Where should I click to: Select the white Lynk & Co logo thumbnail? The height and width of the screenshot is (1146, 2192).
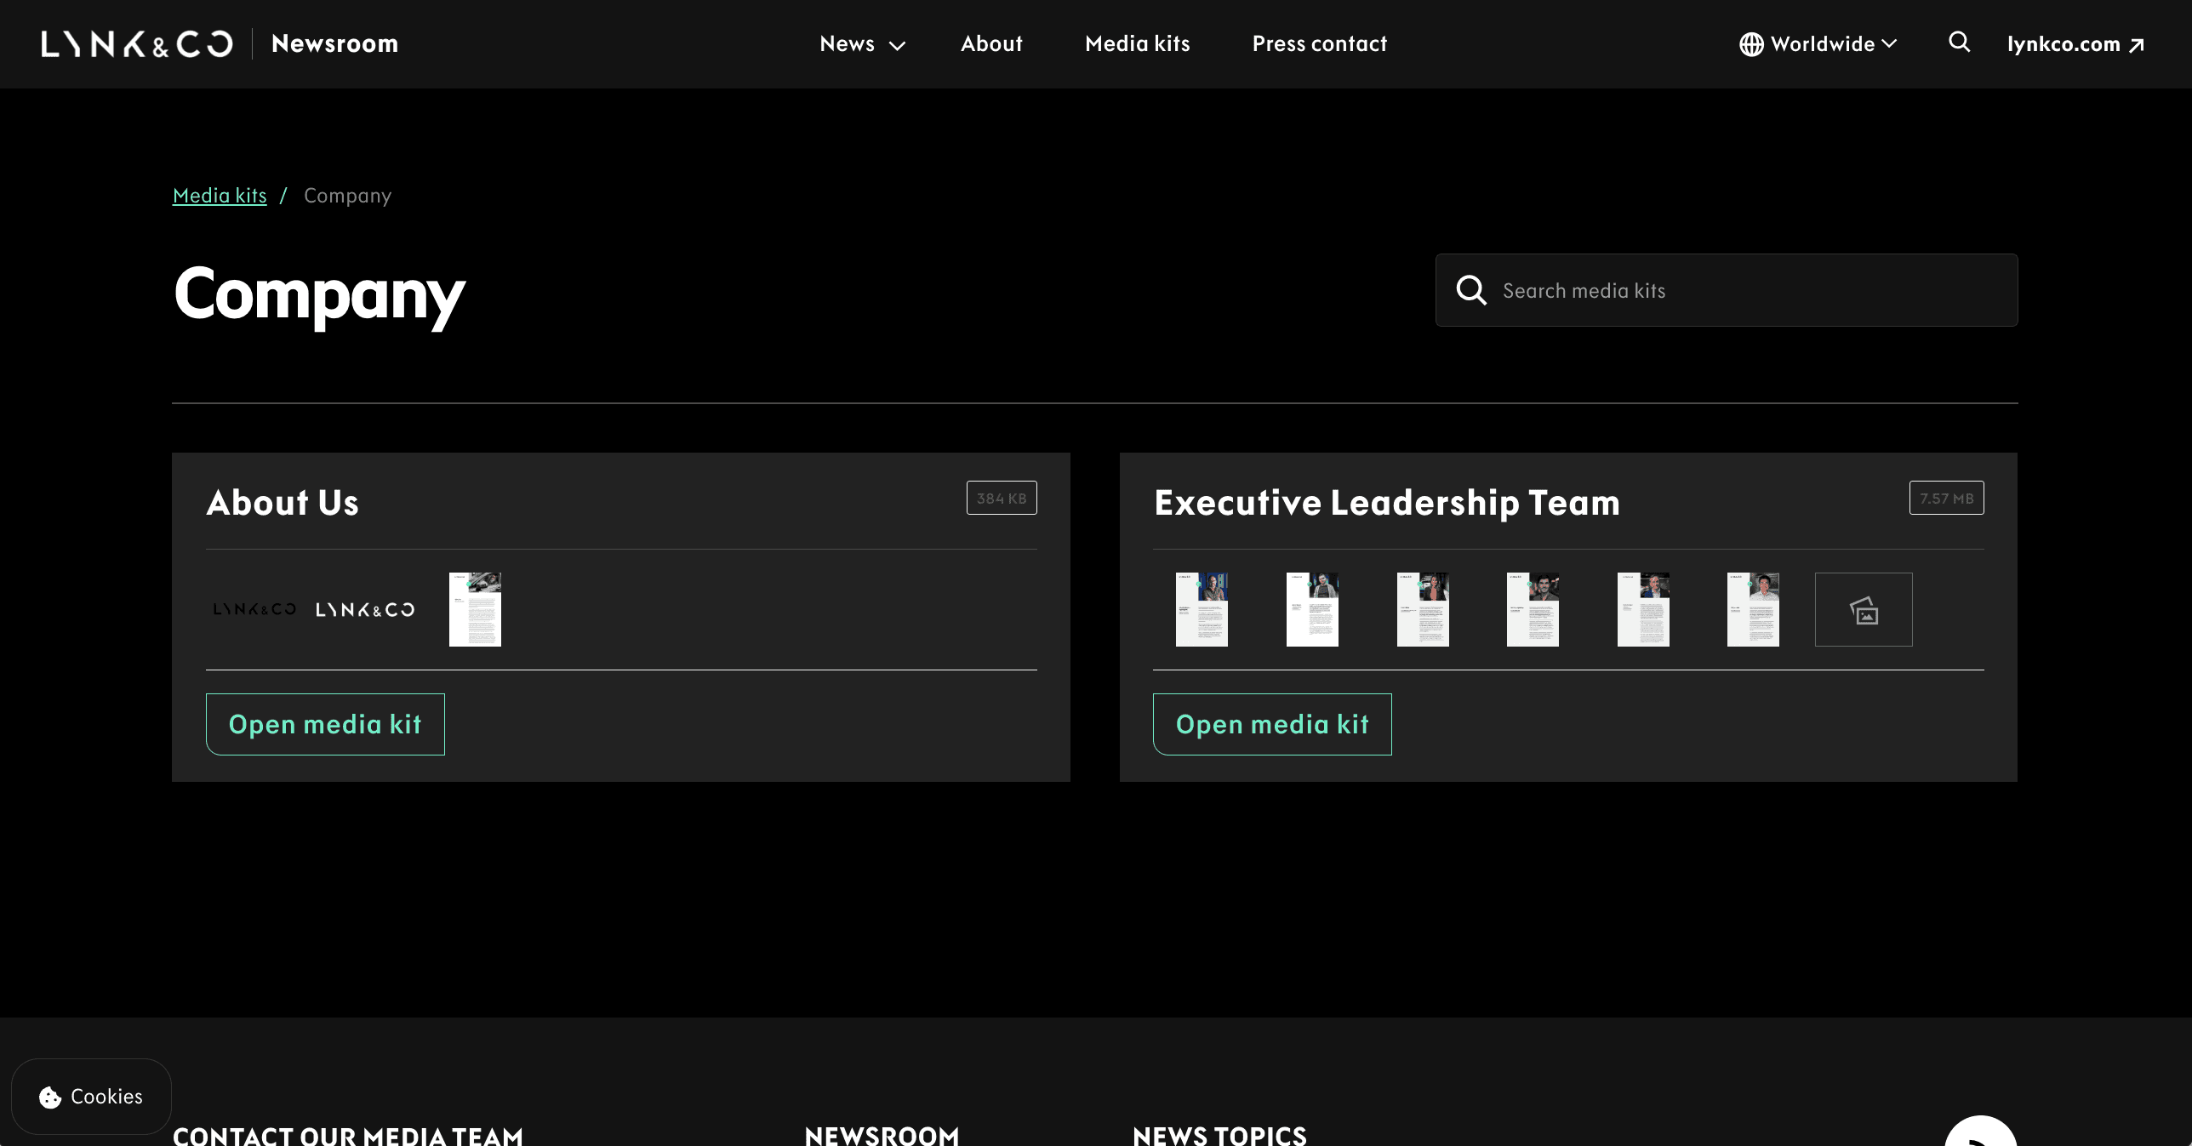(365, 609)
